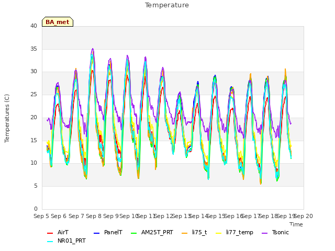Click the 5 y-axis tick label
Viewport: 335px width, 251px height.
coord(36,186)
